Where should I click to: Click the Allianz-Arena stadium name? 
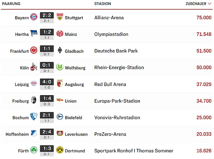pos(109,18)
